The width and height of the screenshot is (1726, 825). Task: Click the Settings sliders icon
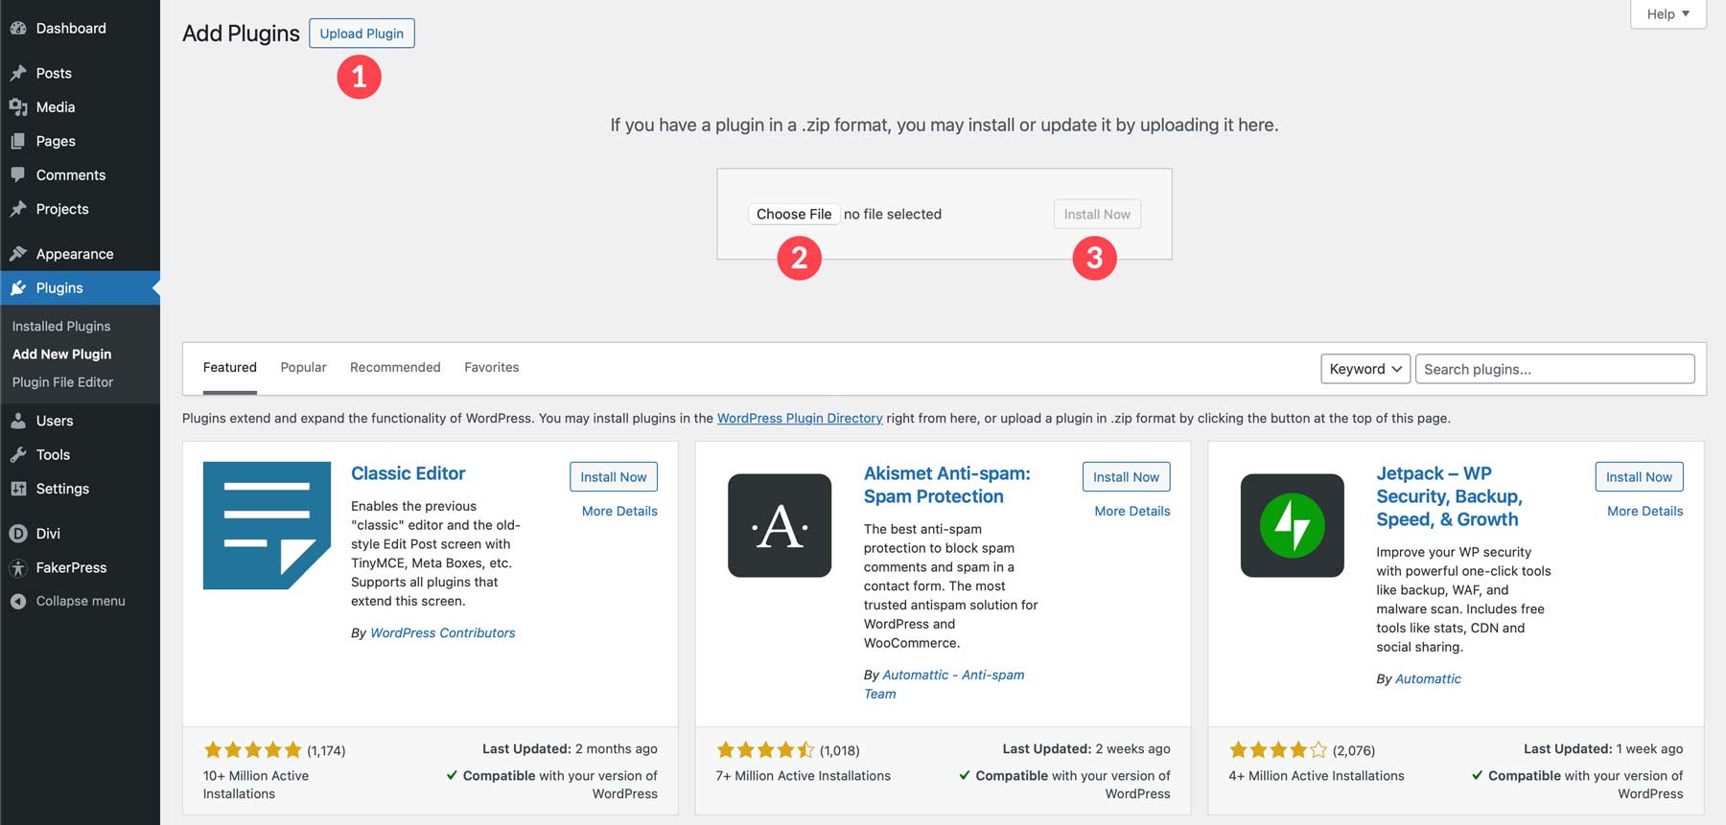pos(17,489)
